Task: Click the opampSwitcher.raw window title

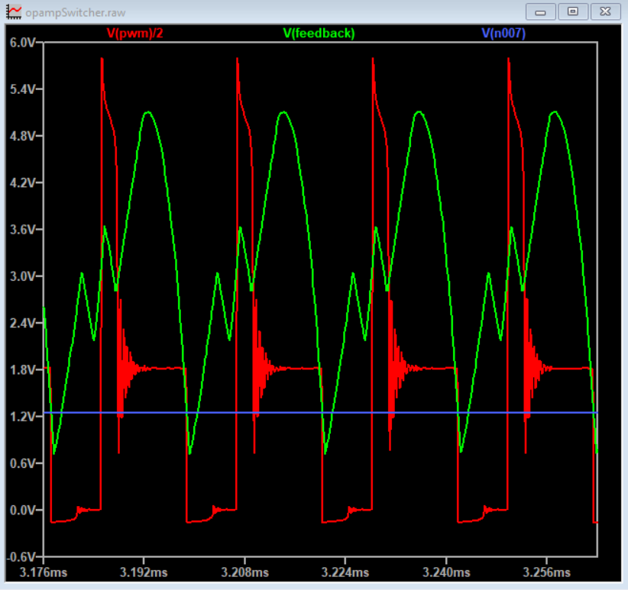Action: [76, 13]
